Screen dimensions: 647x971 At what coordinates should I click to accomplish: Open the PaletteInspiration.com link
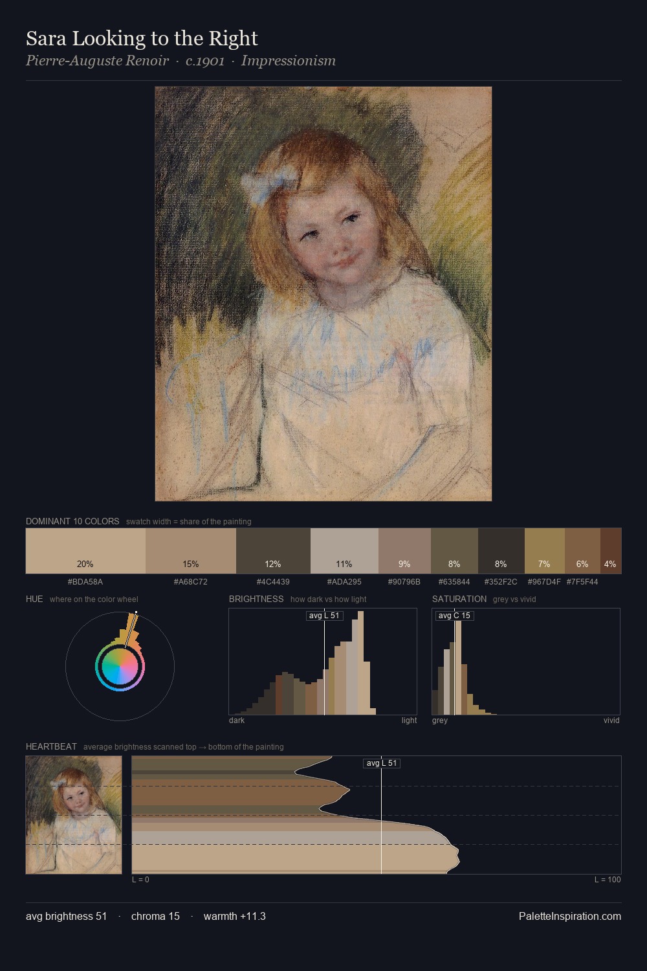point(570,916)
